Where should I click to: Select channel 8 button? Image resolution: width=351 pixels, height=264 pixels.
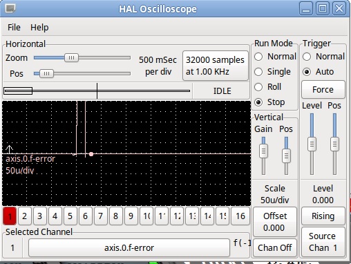(116, 216)
